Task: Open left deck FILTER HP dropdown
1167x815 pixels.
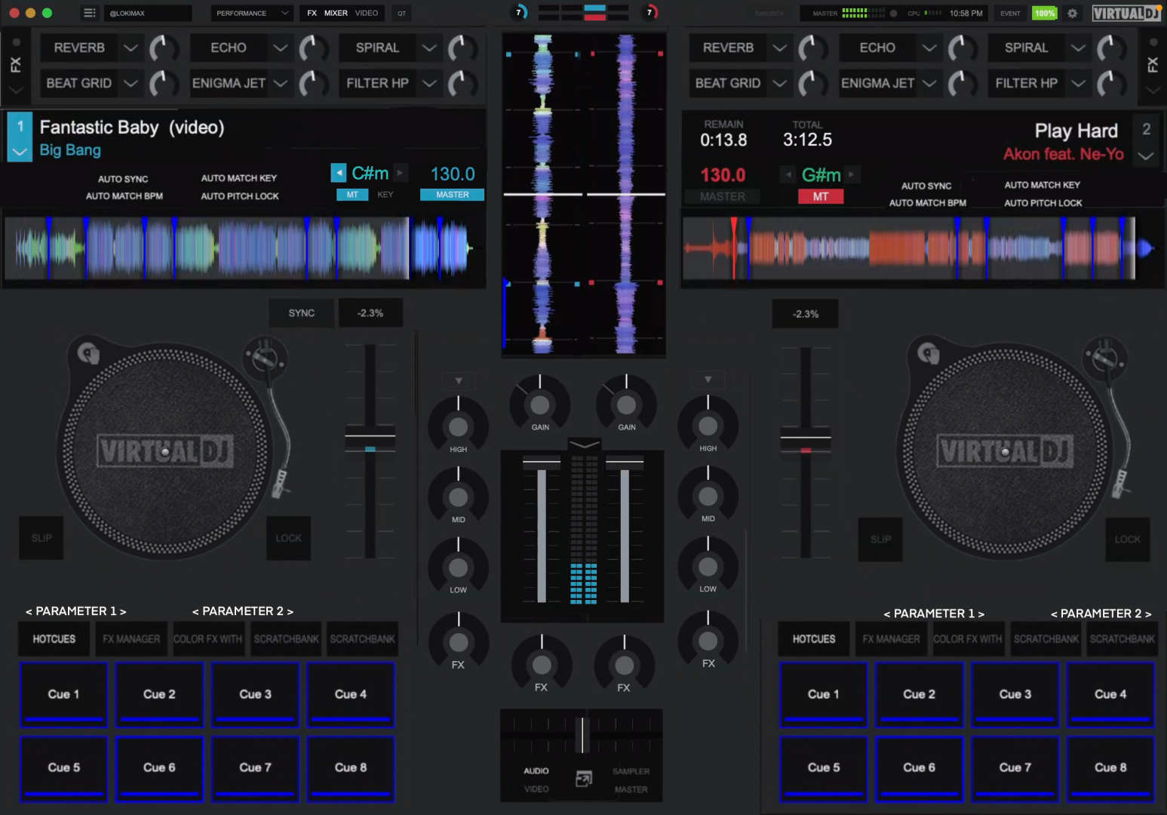Action: click(429, 83)
